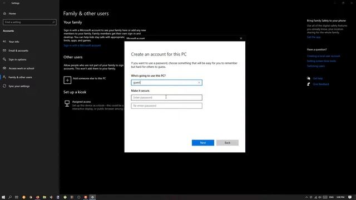Close the Microsoft account dialog
The image size is (356, 200).
(241, 38)
